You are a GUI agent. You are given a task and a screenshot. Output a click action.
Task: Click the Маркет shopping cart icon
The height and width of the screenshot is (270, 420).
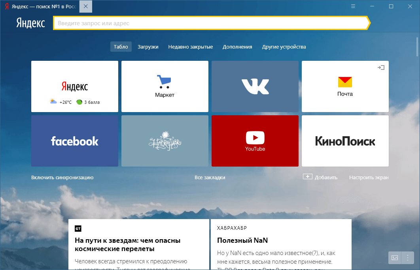tap(165, 81)
